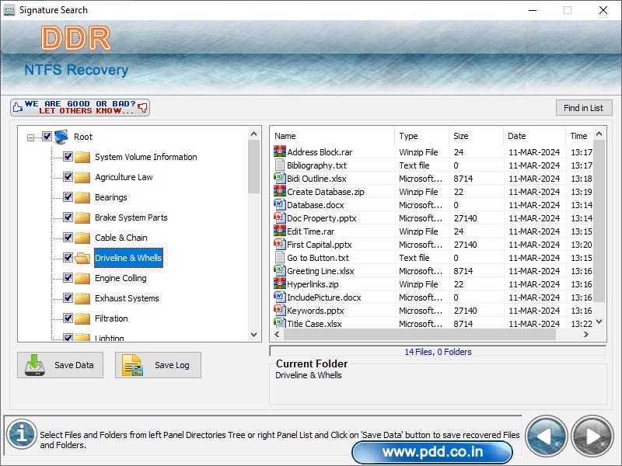Click the Excel icon beside Greeting Line.xlsx
Screen dimensions: 622x466
[279, 271]
